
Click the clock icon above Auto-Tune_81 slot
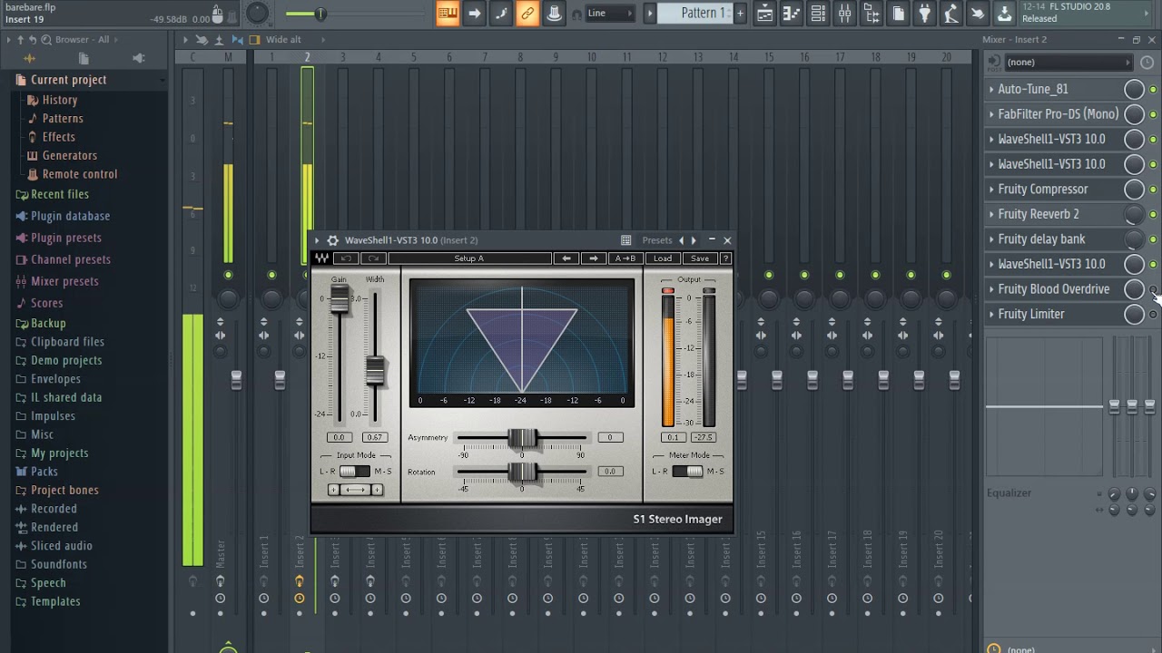(x=1147, y=63)
